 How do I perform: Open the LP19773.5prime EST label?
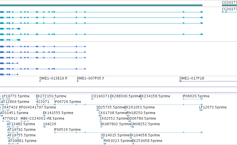click(x=16, y=96)
